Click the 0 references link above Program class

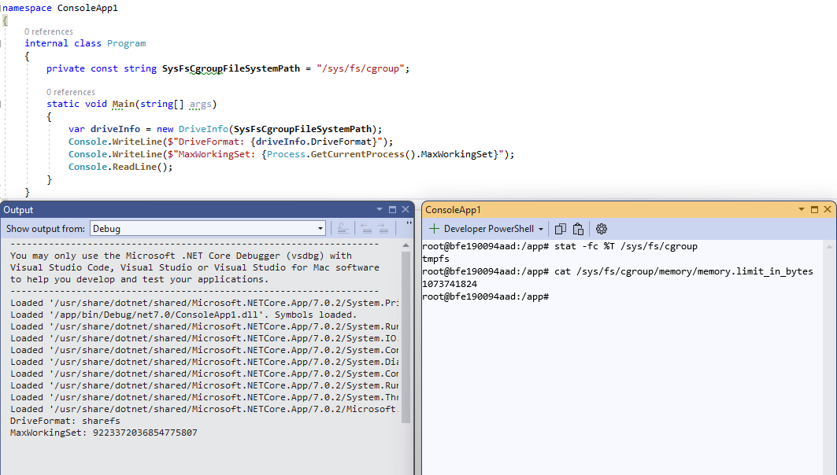(x=49, y=31)
